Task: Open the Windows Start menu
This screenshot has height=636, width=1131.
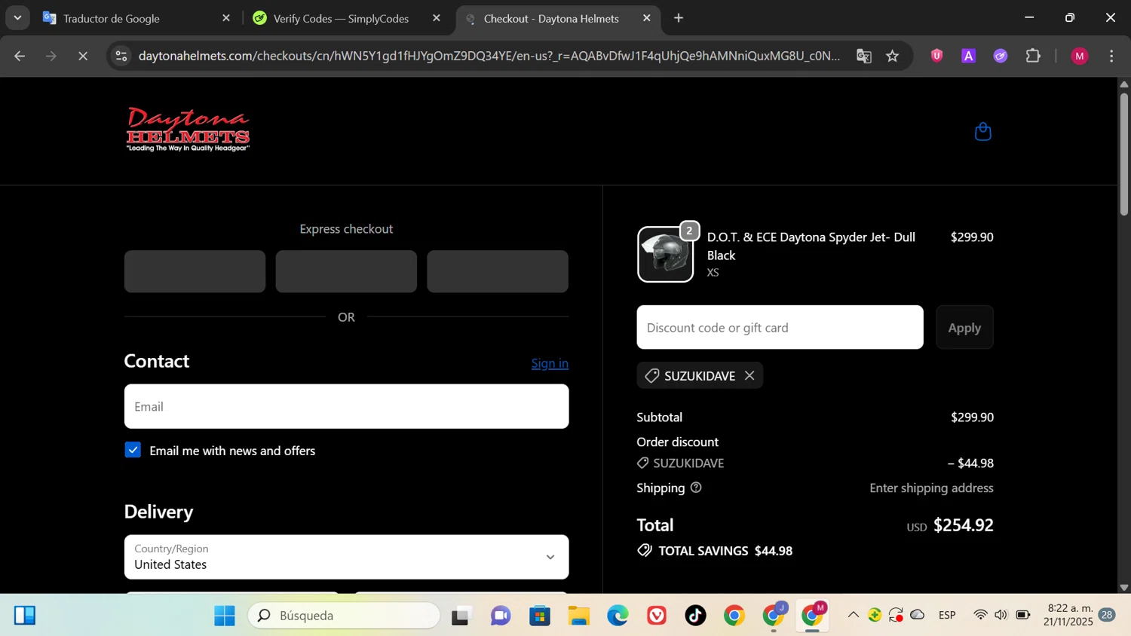Action: coord(225,616)
